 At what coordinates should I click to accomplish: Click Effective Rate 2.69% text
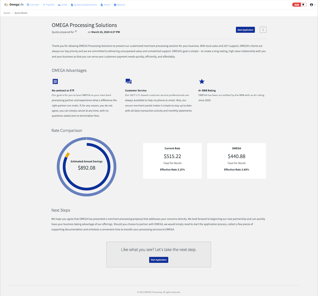click(x=236, y=170)
